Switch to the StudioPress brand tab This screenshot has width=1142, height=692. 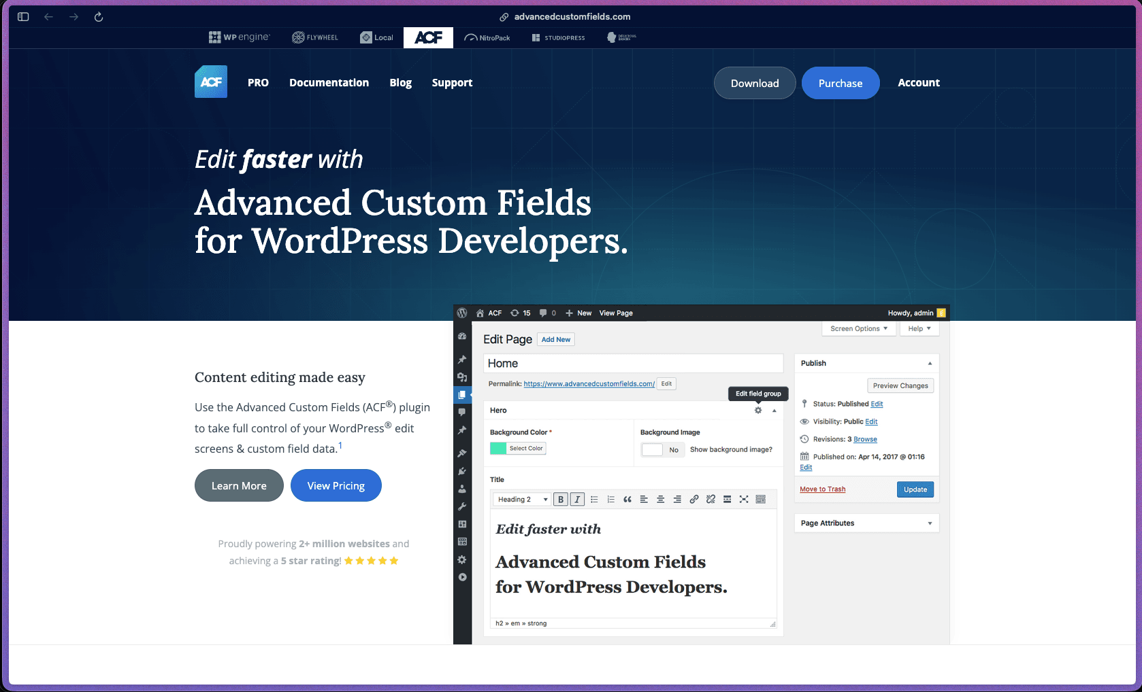[559, 37]
